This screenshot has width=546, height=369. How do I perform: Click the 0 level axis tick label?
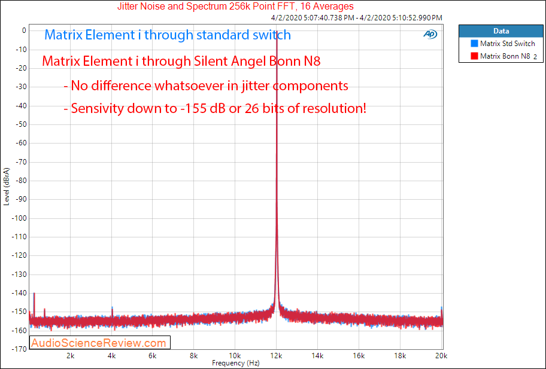[24, 31]
